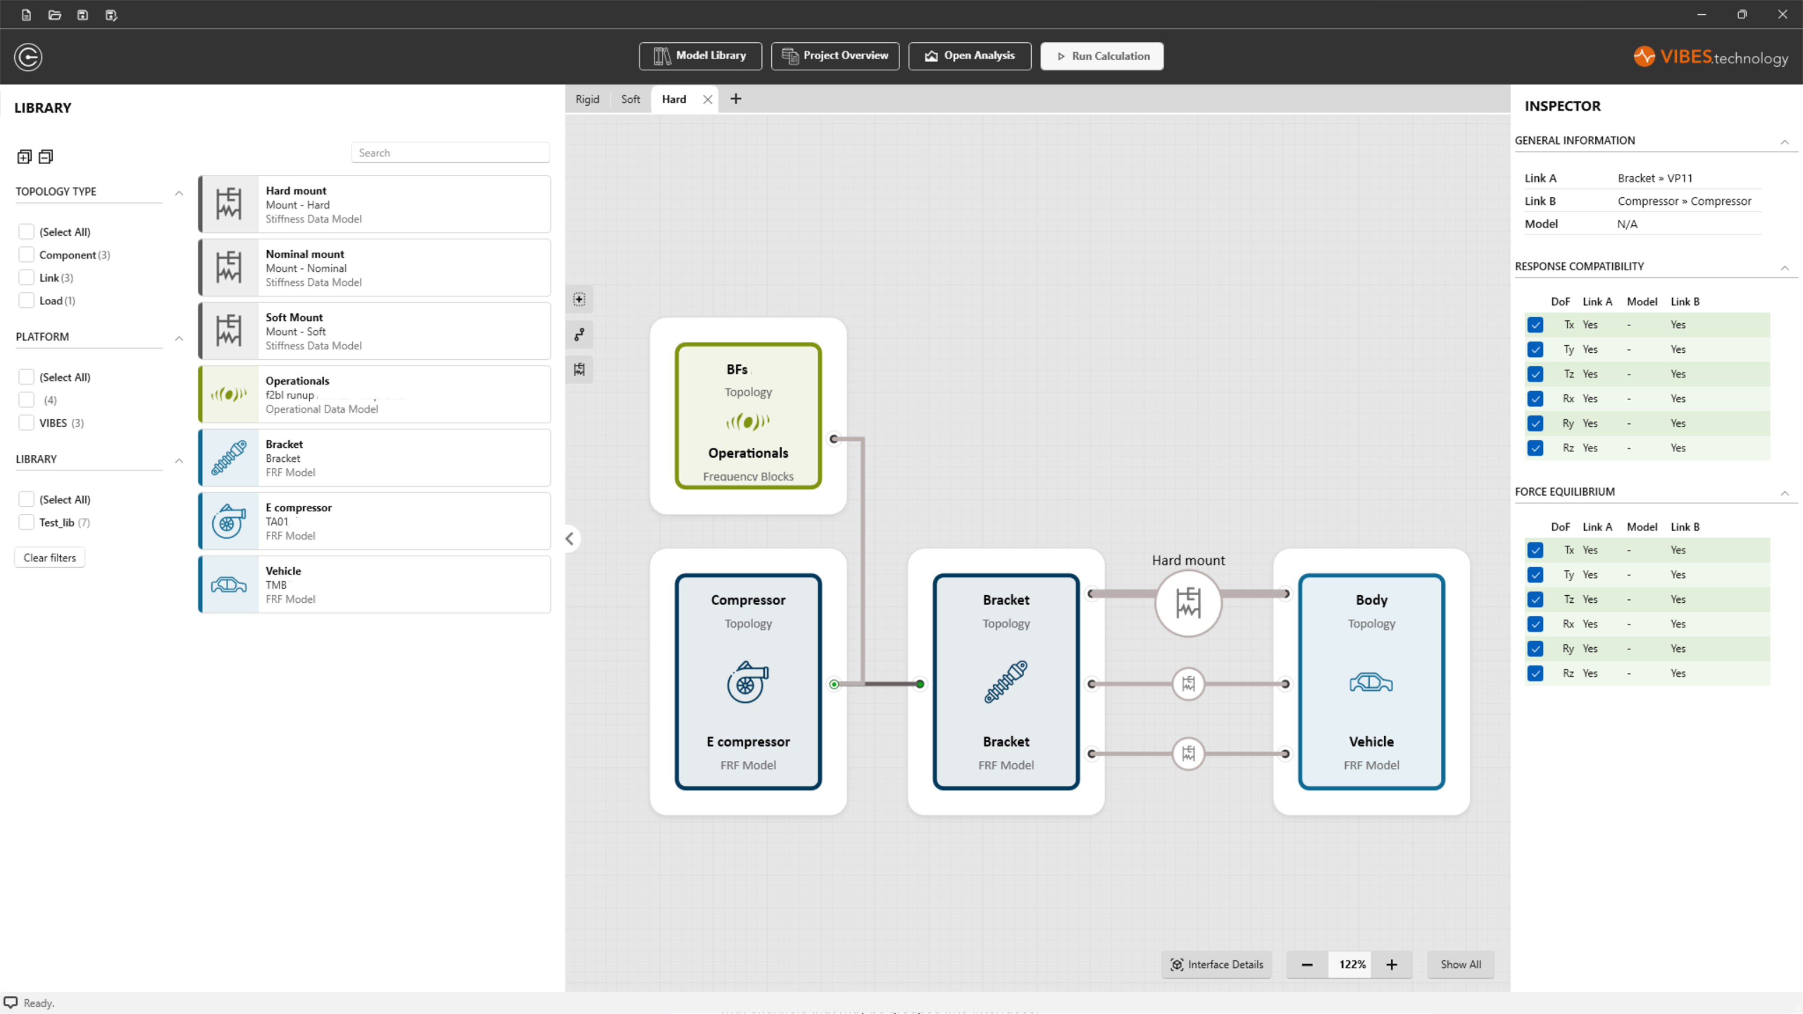The height and width of the screenshot is (1014, 1803).
Task: Click the save icon in title bar
Action: [83, 15]
